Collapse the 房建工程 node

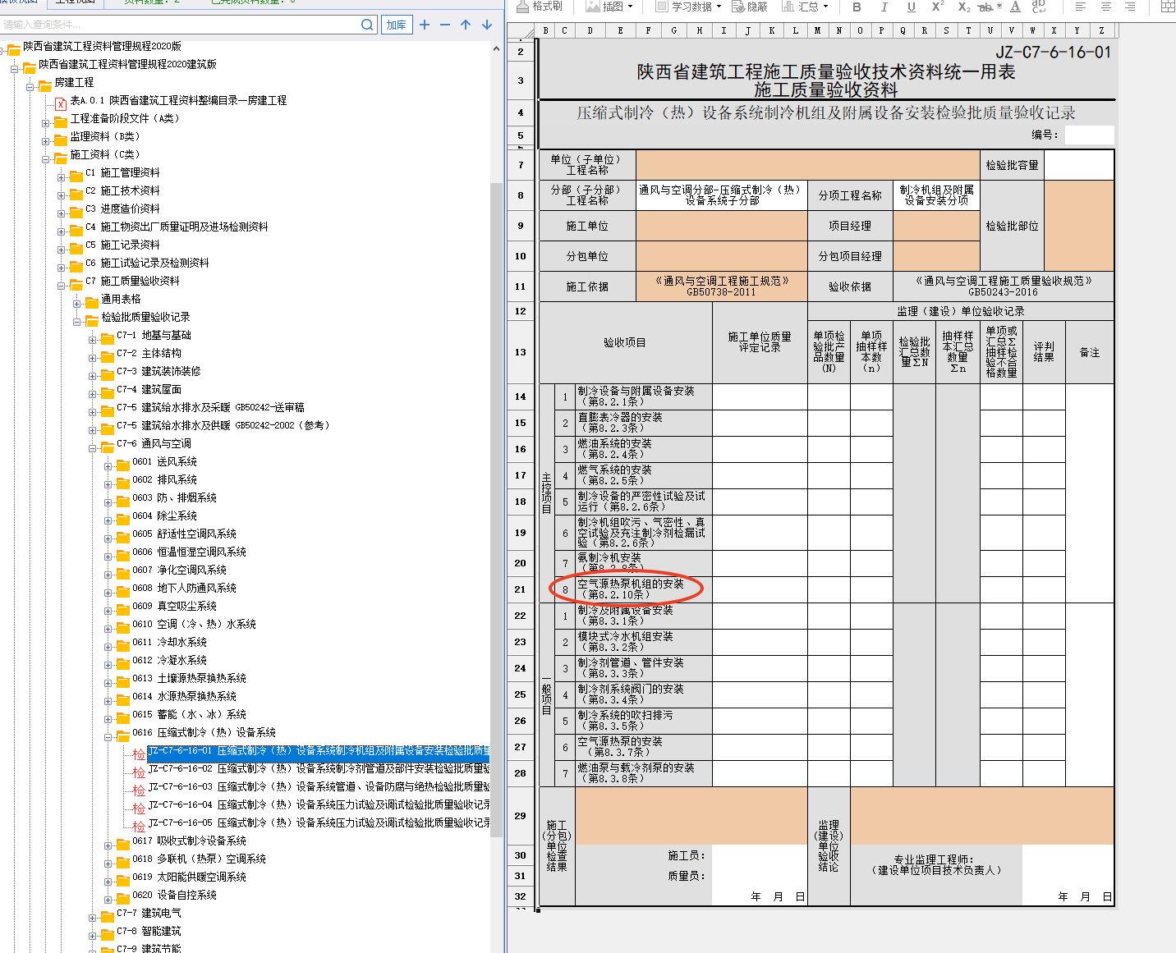30,86
